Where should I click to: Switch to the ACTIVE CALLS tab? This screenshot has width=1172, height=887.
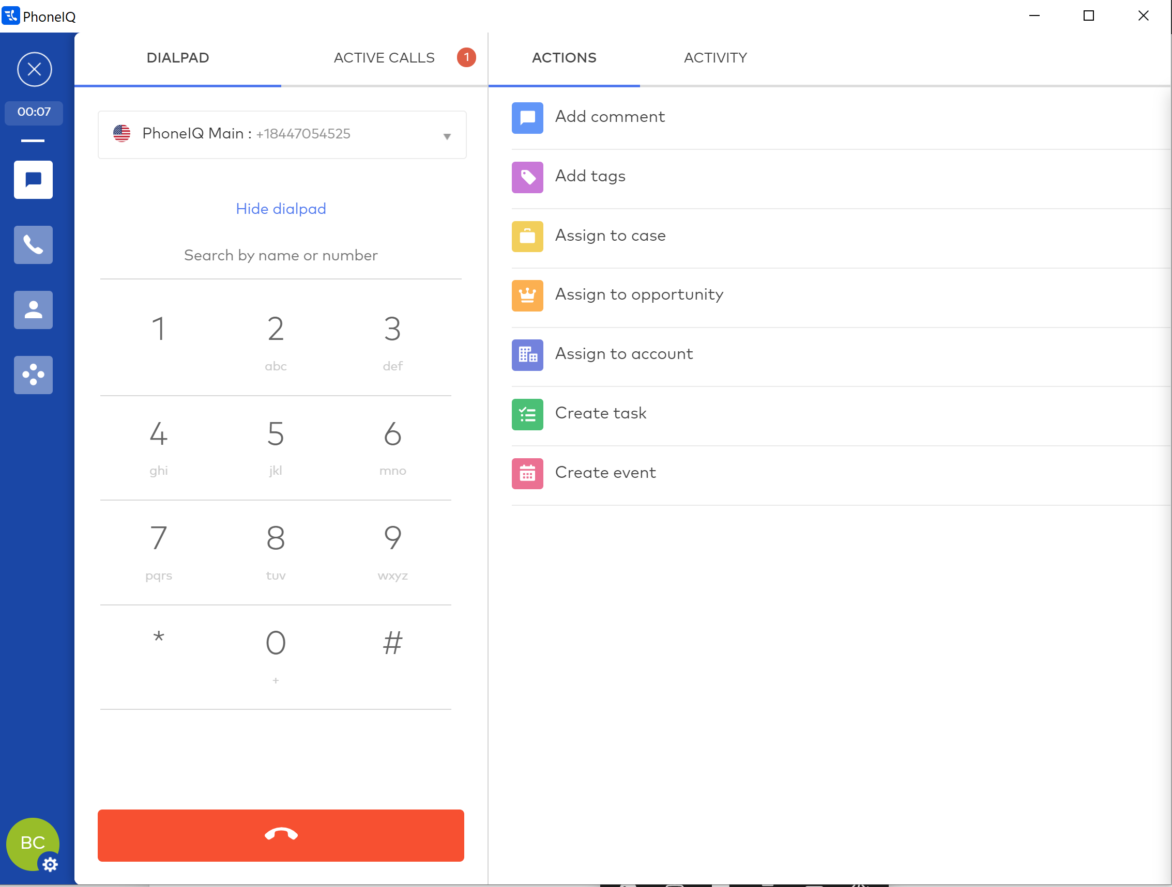384,58
